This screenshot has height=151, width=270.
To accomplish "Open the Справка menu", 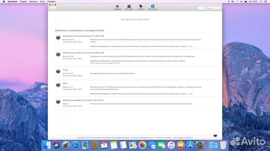I will 51,1.
